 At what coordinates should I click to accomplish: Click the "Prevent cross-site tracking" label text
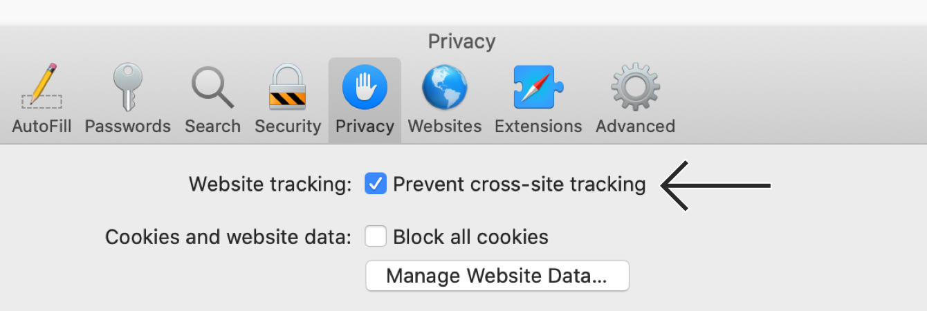pos(519,185)
